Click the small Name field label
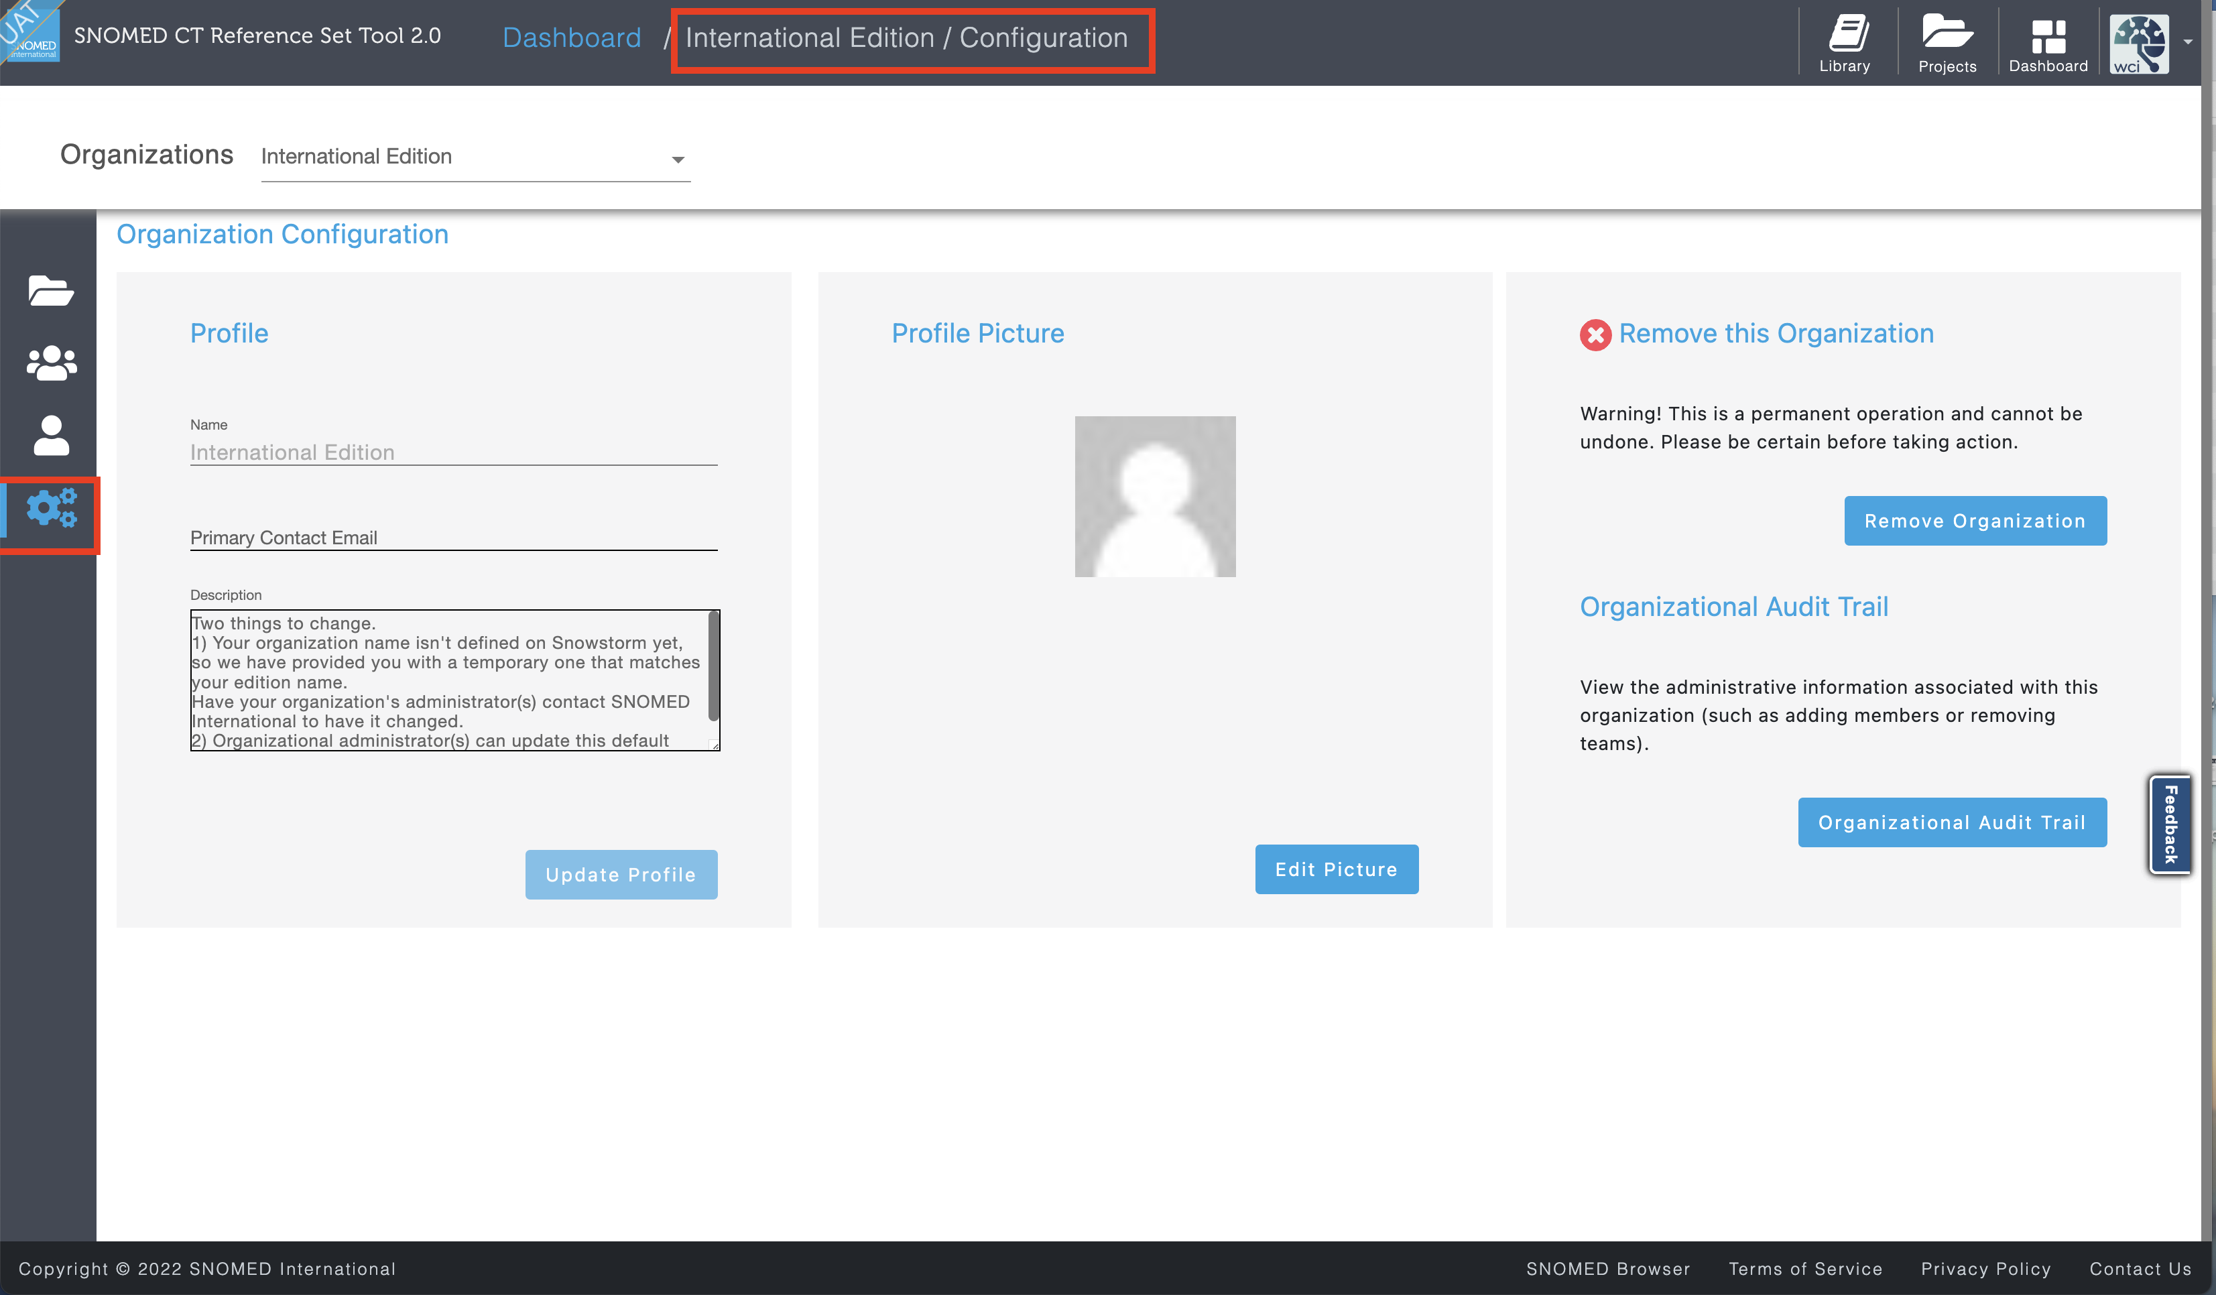This screenshot has height=1295, width=2216. coord(208,425)
